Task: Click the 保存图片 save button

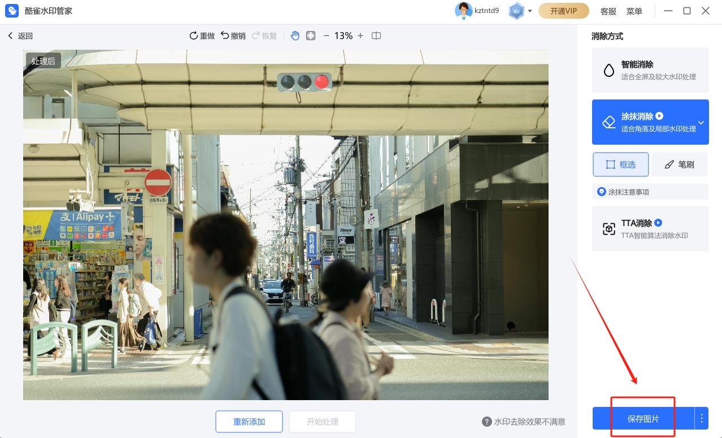Action: [x=643, y=419]
